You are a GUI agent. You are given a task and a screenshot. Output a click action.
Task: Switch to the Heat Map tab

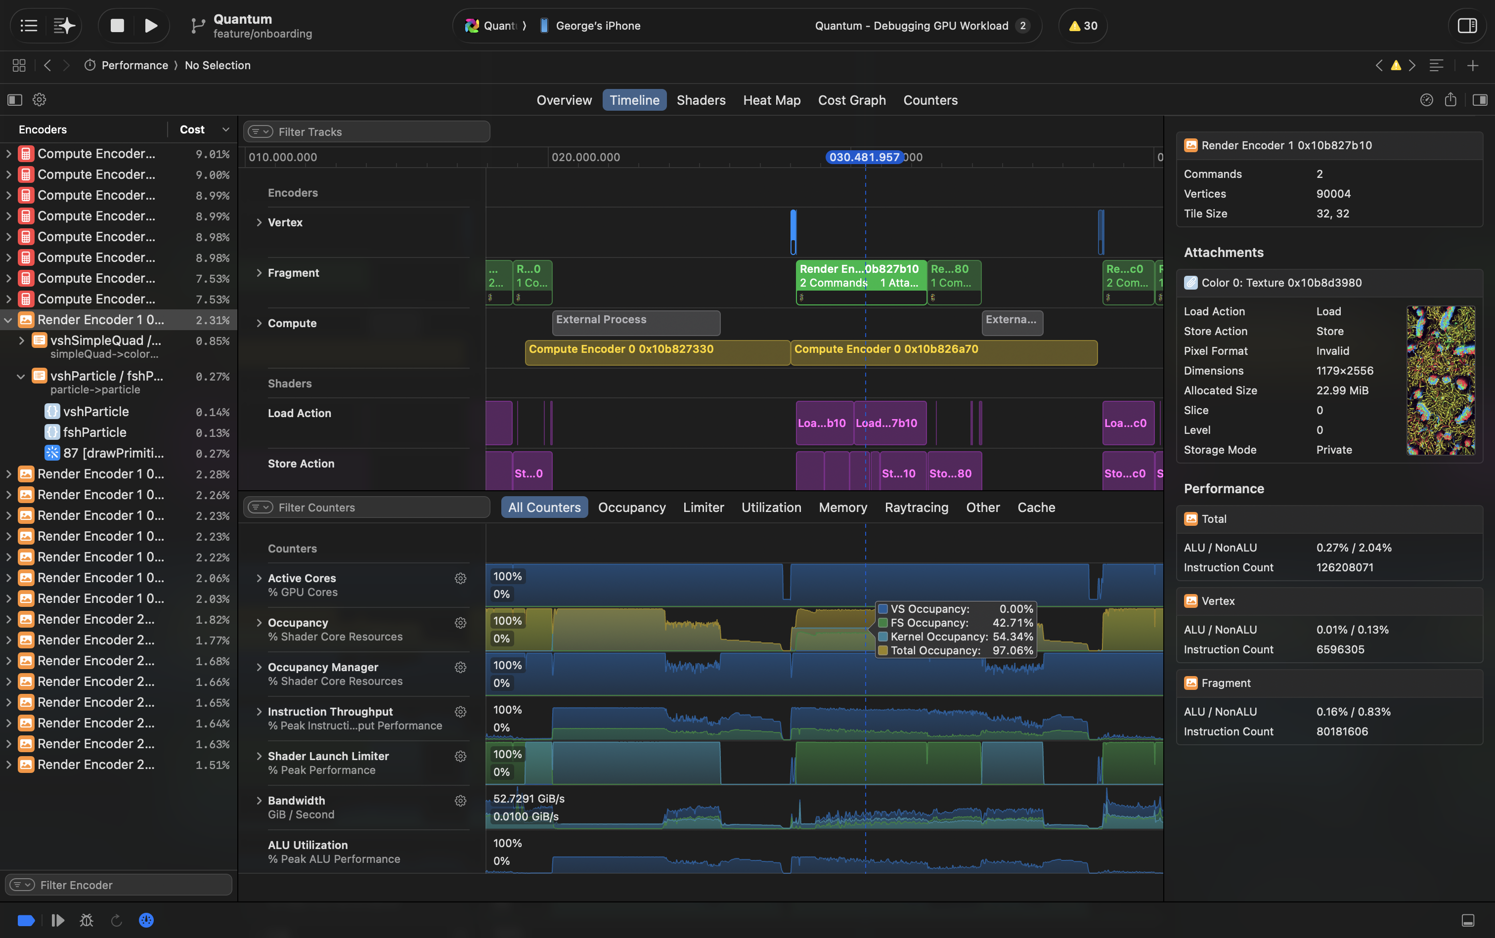click(771, 100)
